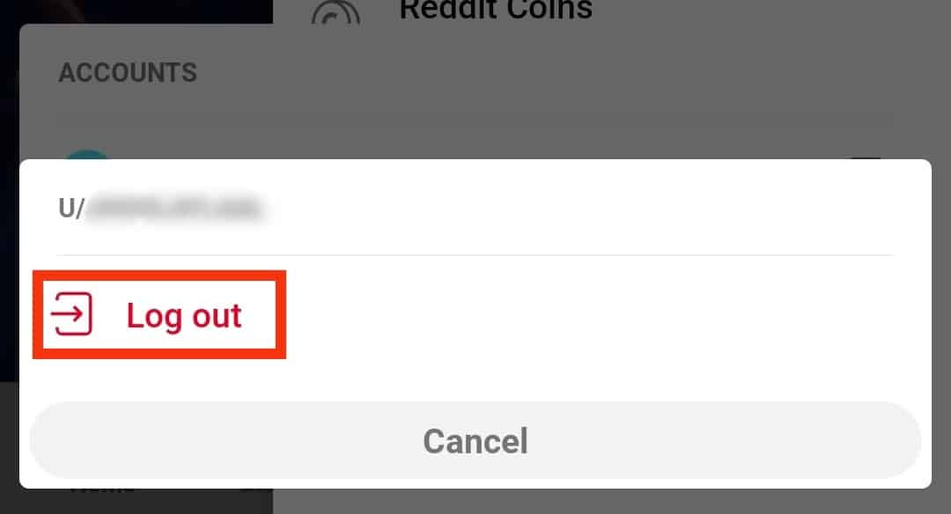
Task: Open the Reddit Coins menu entry
Action: 496,11
